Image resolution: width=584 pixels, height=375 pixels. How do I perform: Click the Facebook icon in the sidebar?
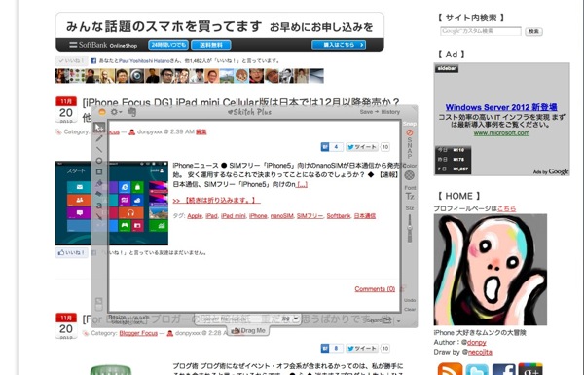[x=503, y=370]
